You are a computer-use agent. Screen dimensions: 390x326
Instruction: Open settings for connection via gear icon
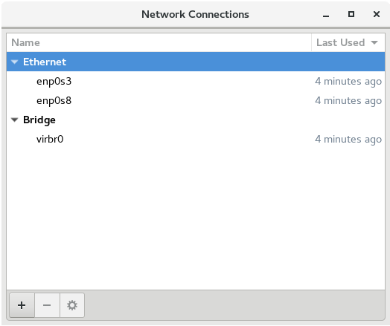pos(72,305)
